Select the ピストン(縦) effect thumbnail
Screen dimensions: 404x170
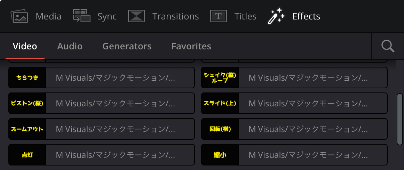pos(27,103)
